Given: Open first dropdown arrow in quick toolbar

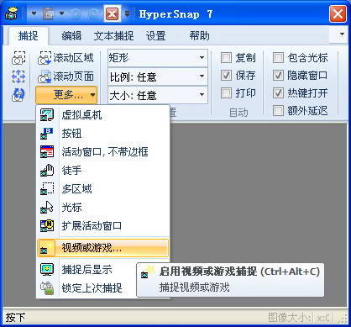Looking at the screenshot, I should 34,13.
